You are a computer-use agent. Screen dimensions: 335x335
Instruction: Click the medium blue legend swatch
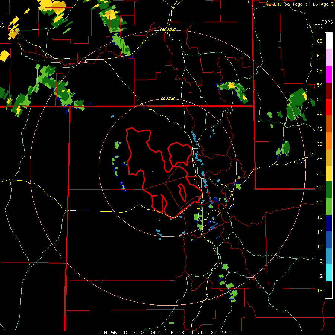329,239
